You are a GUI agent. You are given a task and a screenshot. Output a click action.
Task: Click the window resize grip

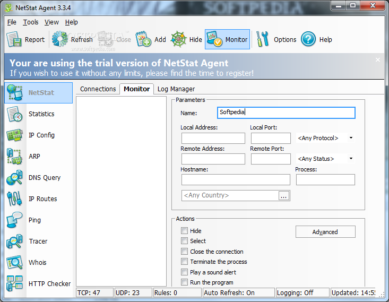click(382, 295)
